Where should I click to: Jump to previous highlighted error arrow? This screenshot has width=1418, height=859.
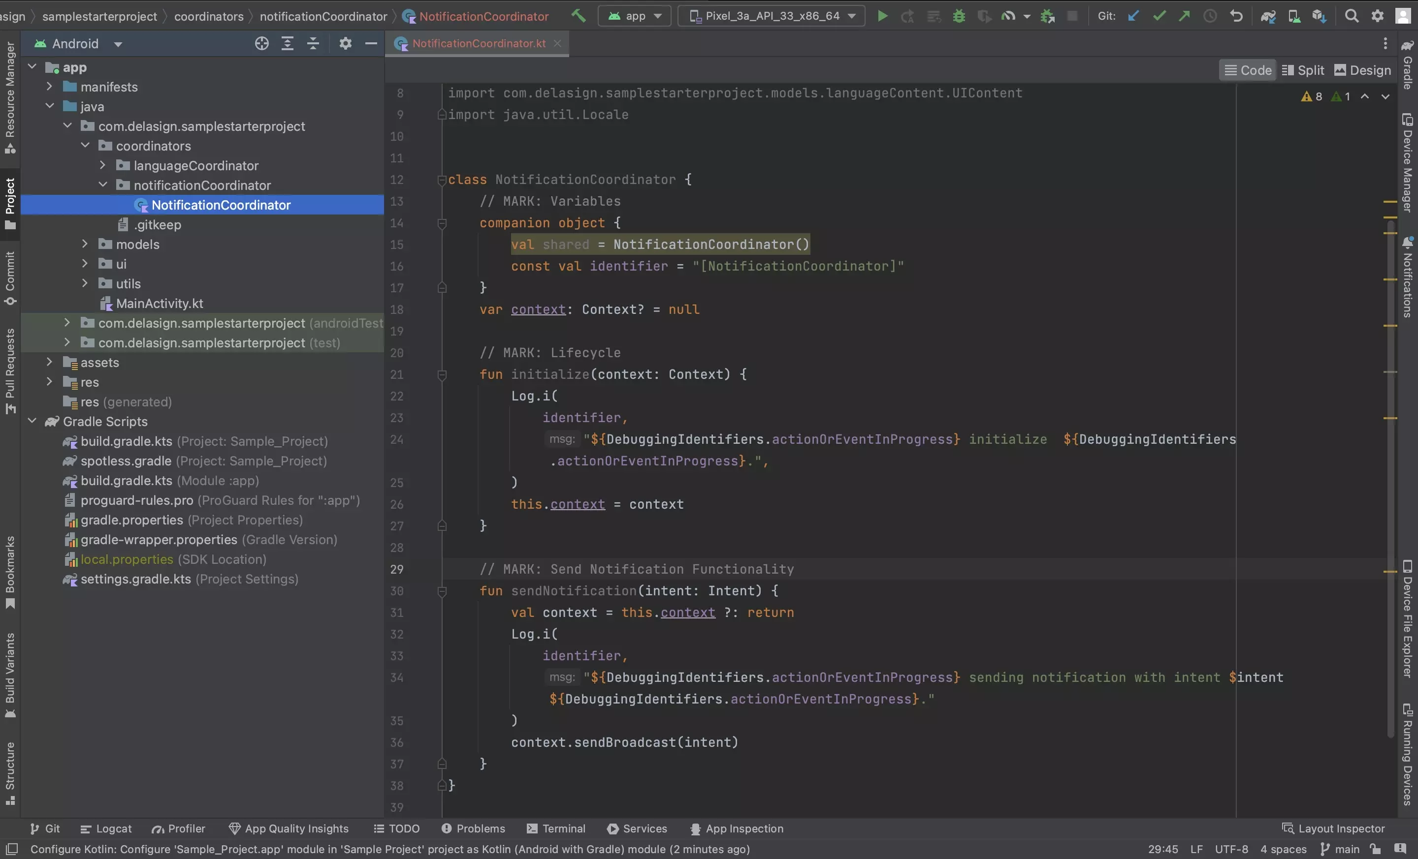(1364, 96)
